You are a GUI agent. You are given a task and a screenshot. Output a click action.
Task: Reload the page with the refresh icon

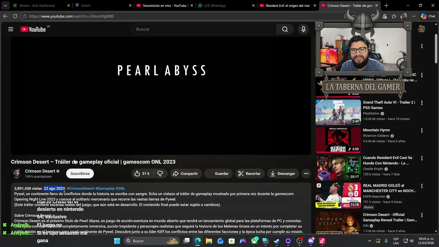pos(15,16)
